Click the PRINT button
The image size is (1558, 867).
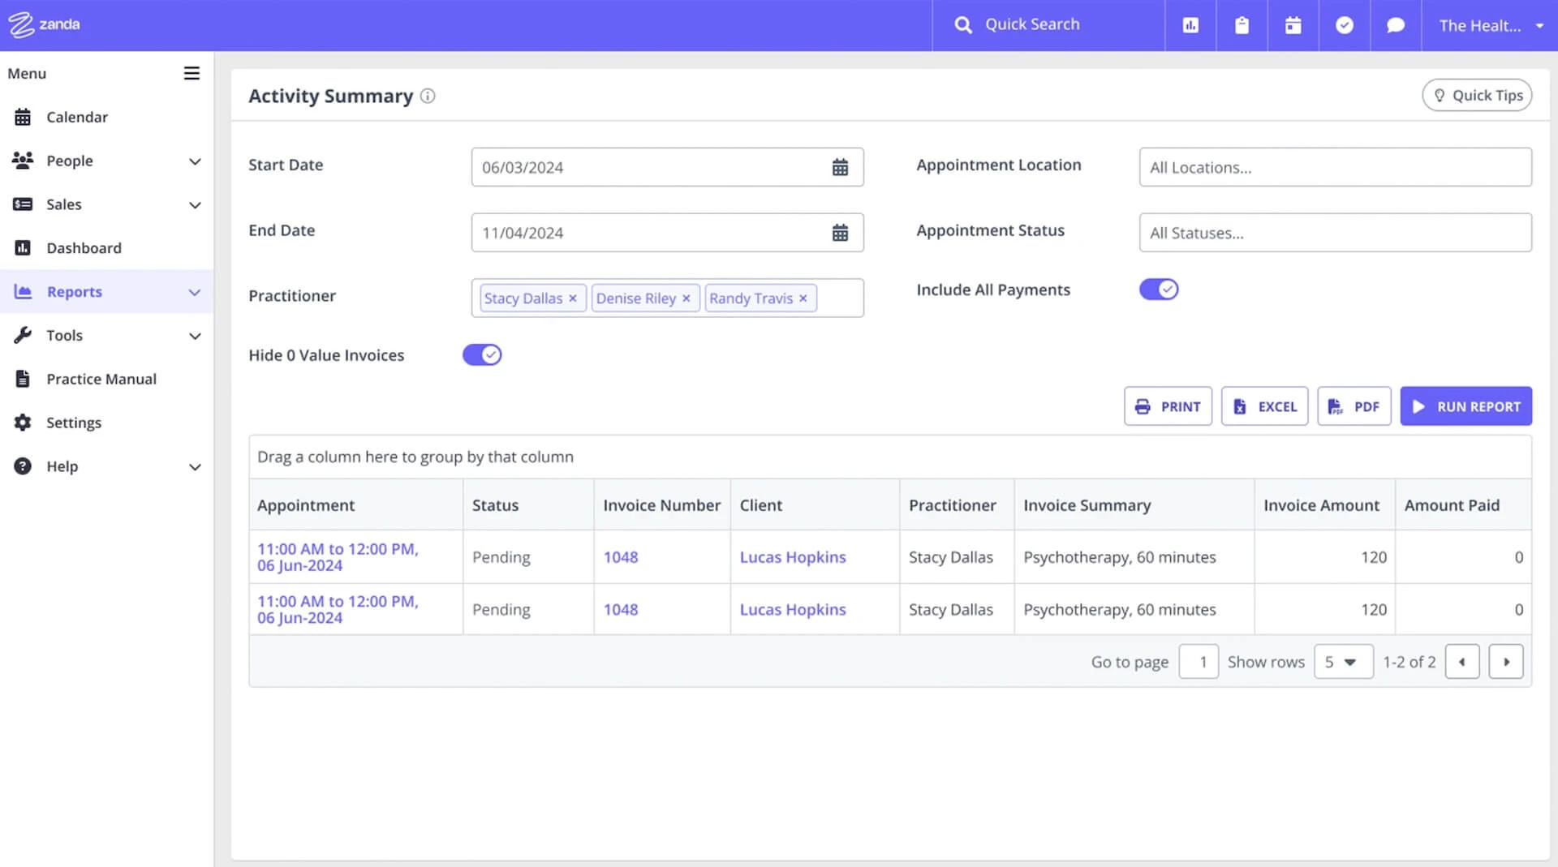(1168, 406)
